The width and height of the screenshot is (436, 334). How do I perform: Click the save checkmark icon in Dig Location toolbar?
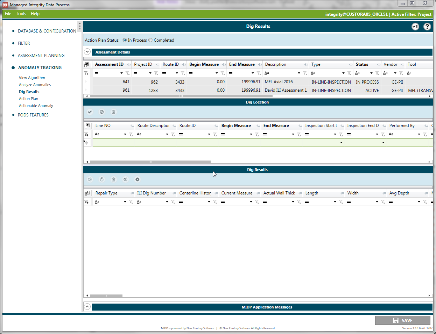(90, 112)
